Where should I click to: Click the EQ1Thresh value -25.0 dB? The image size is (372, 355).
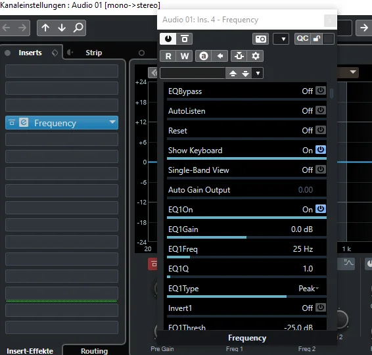click(x=298, y=327)
